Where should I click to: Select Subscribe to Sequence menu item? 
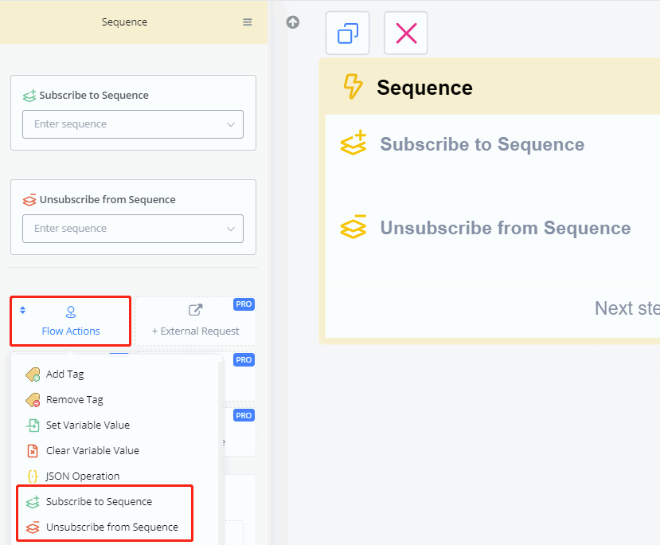pyautogui.click(x=99, y=502)
